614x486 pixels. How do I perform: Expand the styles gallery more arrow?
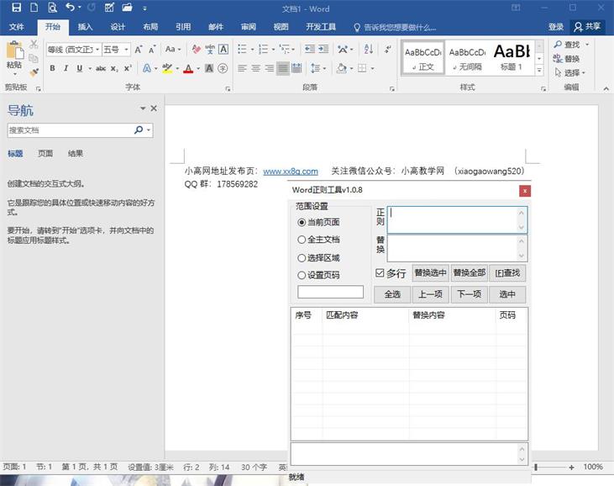pyautogui.click(x=539, y=71)
